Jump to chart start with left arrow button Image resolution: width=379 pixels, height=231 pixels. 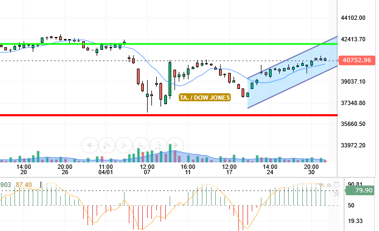tap(90, 145)
